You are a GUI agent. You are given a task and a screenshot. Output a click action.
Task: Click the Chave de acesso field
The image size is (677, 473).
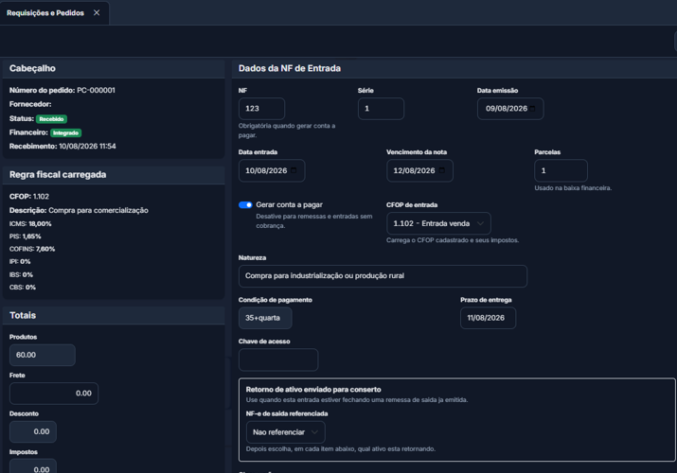click(278, 360)
